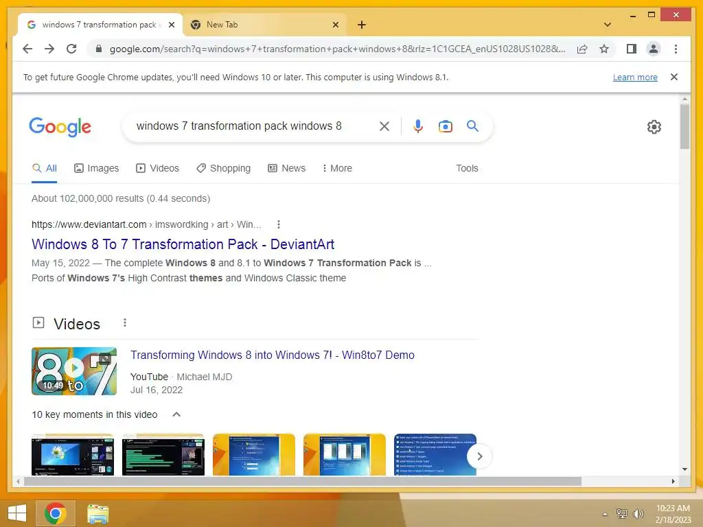The width and height of the screenshot is (703, 527).
Task: Click Chrome icon in the taskbar
Action: pyautogui.click(x=55, y=513)
